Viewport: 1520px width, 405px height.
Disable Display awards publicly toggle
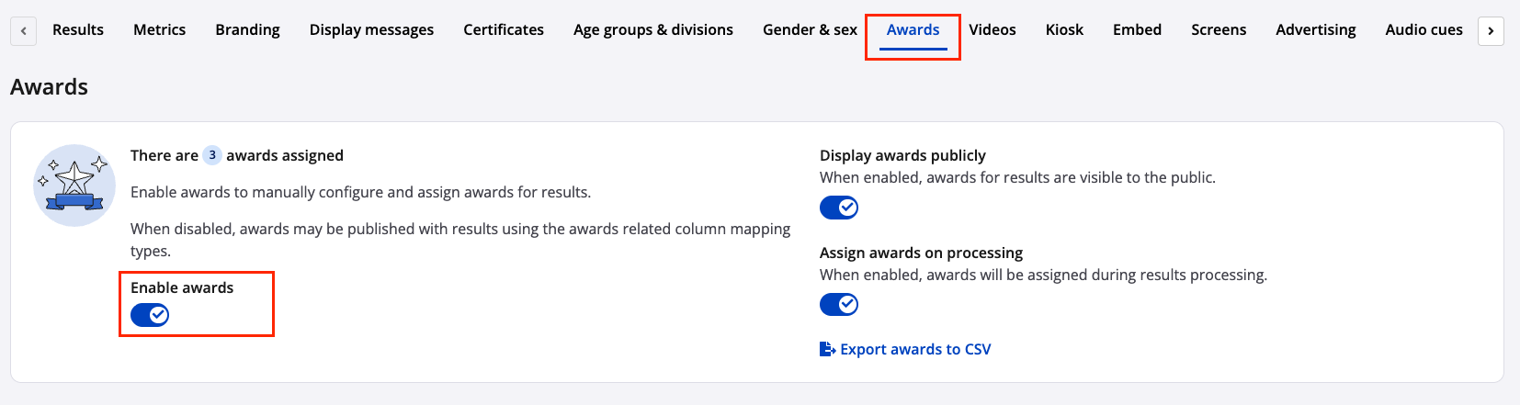pyautogui.click(x=838, y=208)
